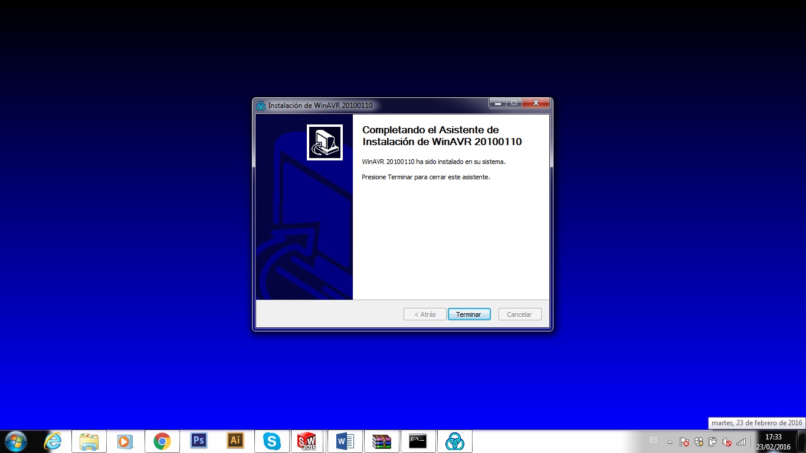Screen dimensions: 806x453
Task: Click the grayed-out maximize button of the installer
Action: pos(514,103)
